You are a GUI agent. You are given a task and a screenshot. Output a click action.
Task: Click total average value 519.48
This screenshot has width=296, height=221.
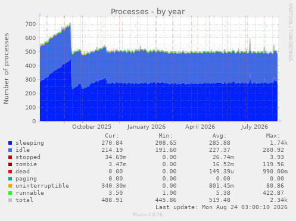(220, 200)
